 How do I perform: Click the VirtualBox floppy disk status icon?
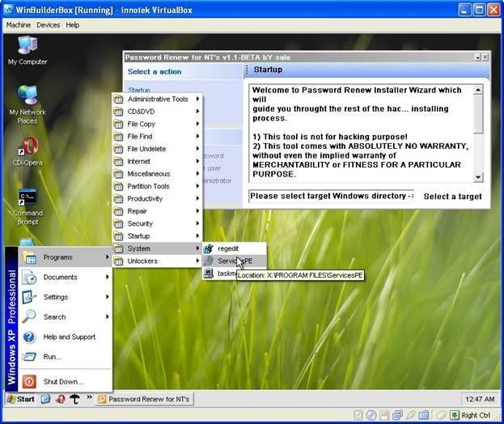point(384,415)
